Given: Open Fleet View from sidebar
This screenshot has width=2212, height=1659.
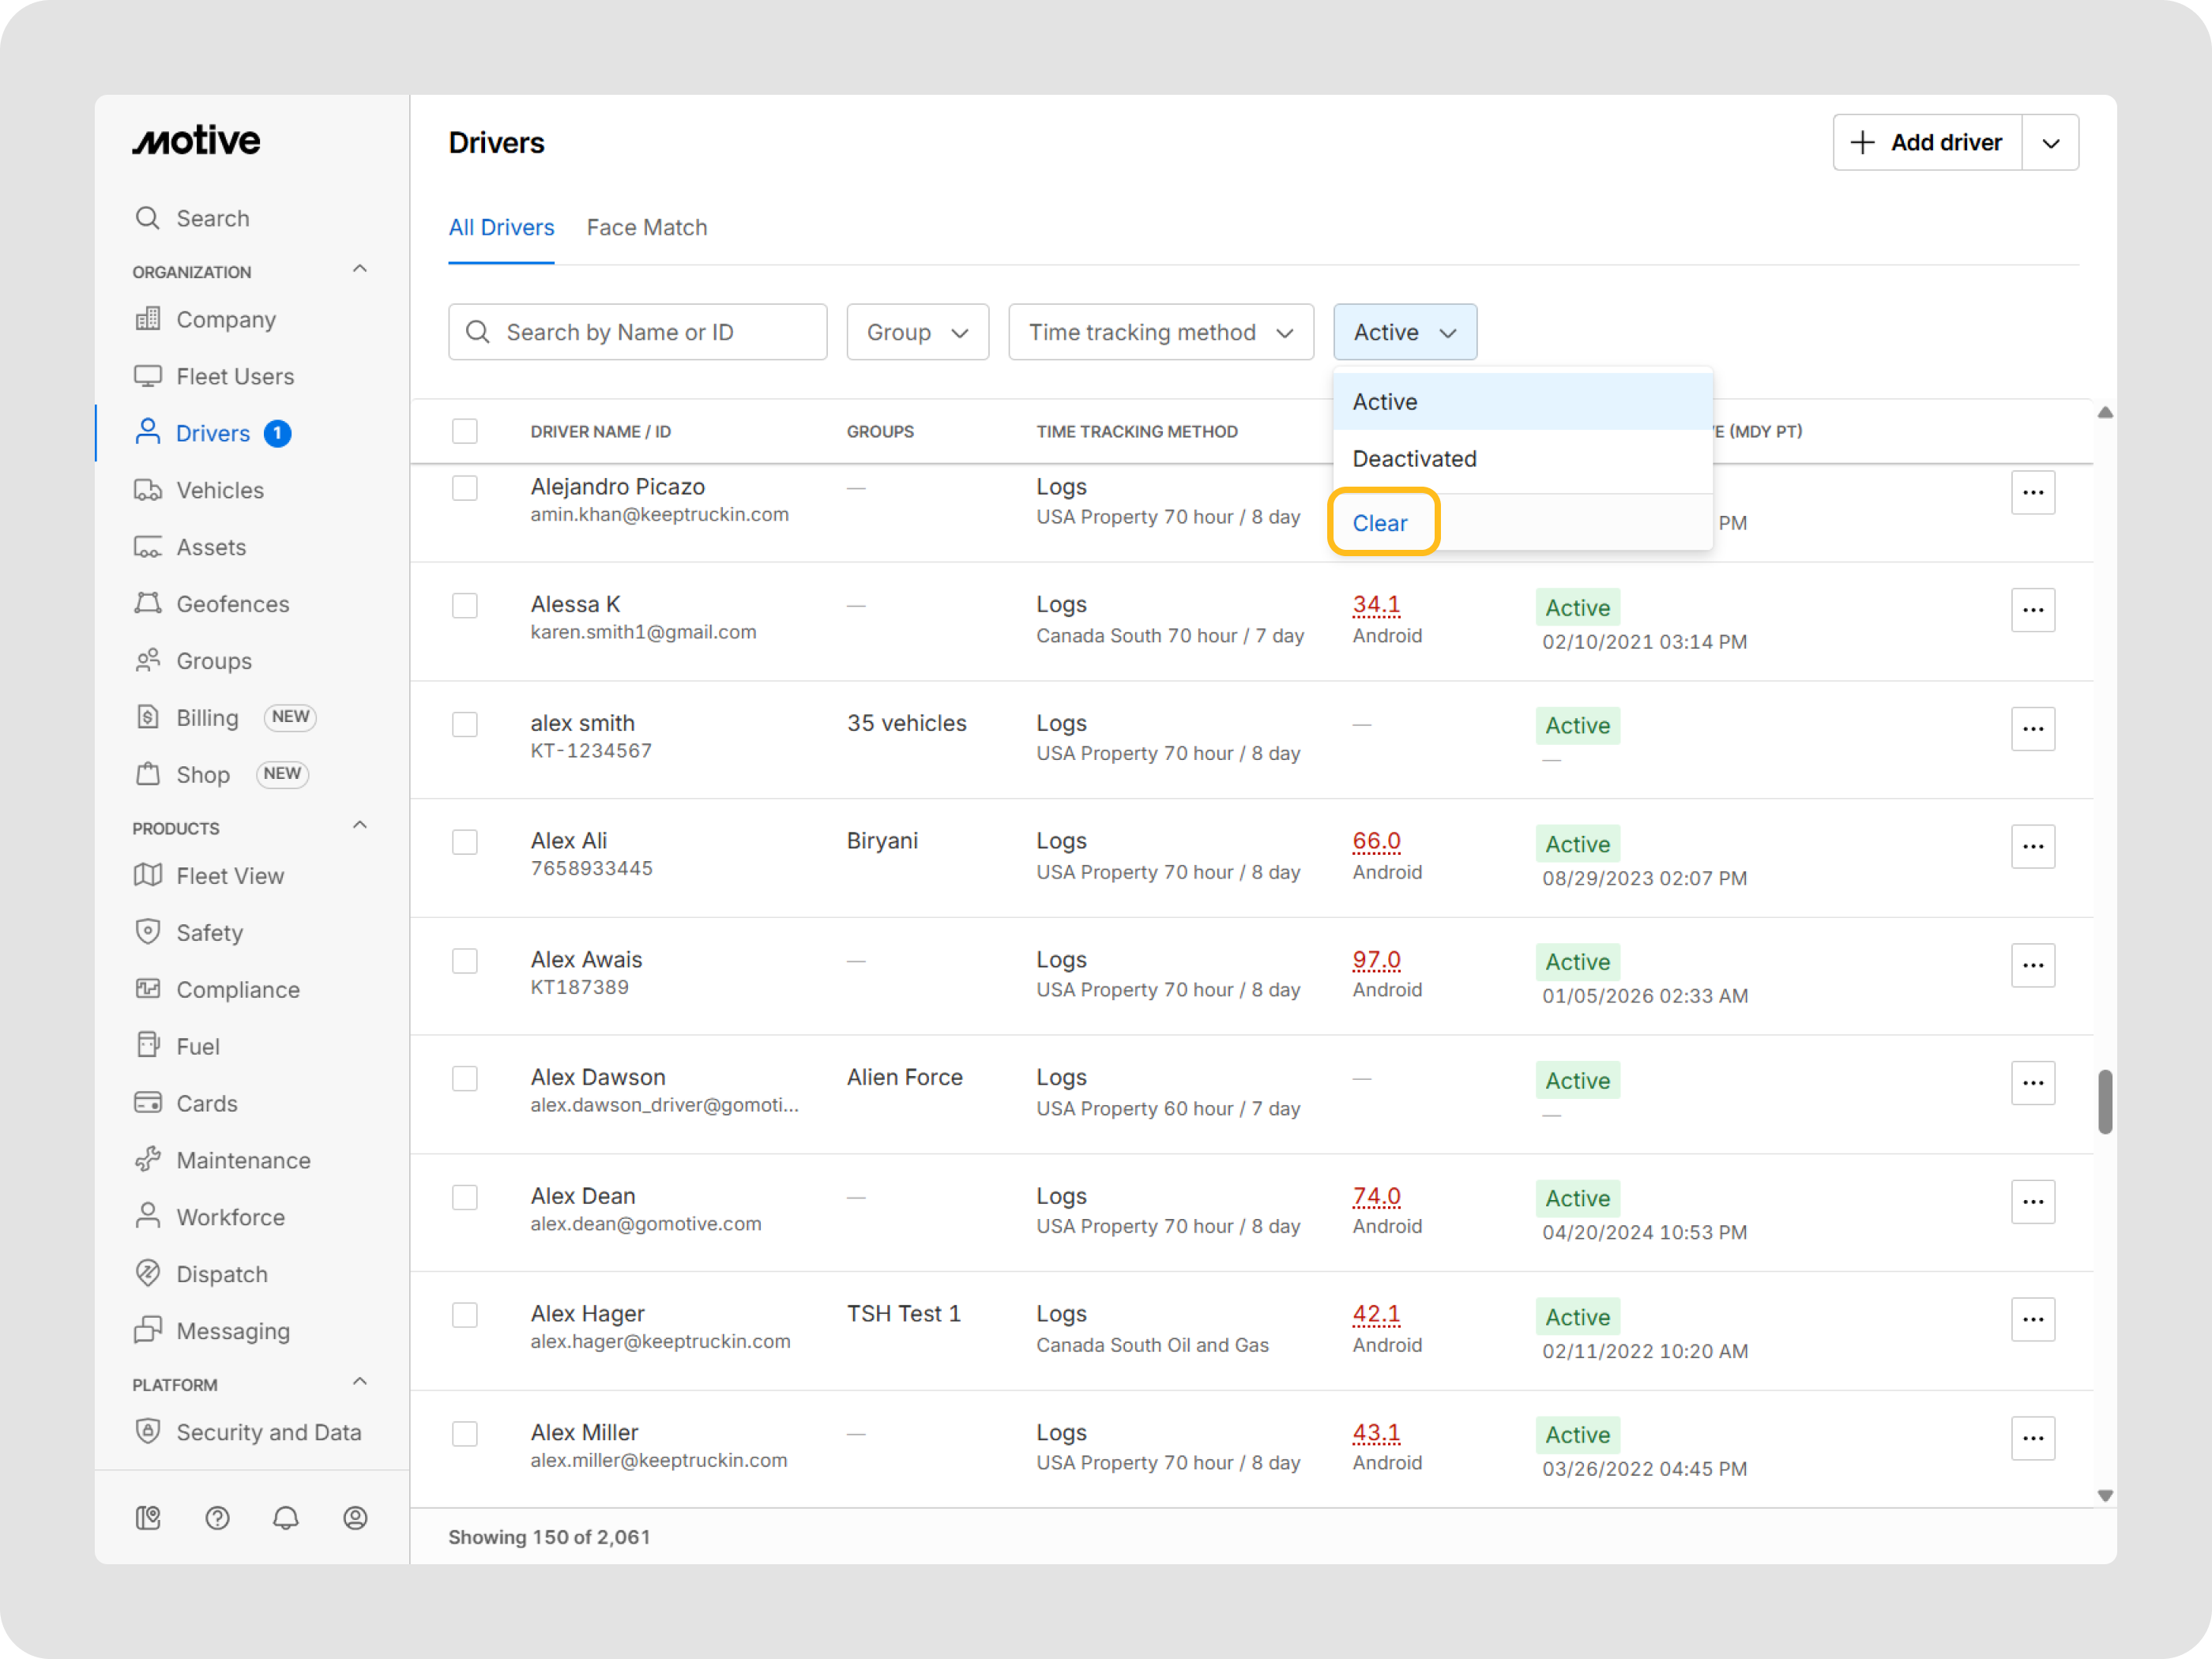Looking at the screenshot, I should click(x=230, y=876).
